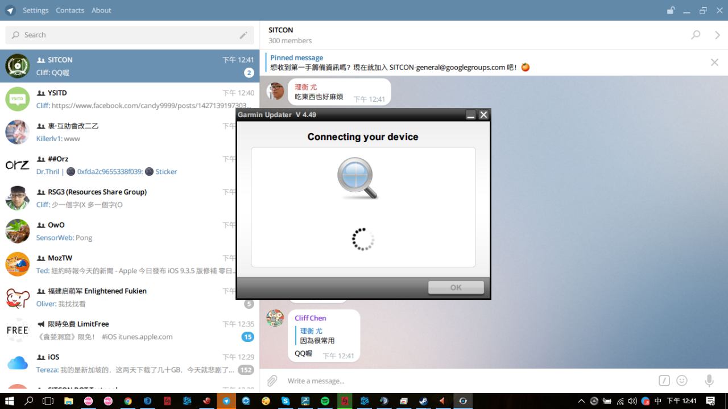
Task: Click Cliff Chen's avatar
Action: [275, 318]
